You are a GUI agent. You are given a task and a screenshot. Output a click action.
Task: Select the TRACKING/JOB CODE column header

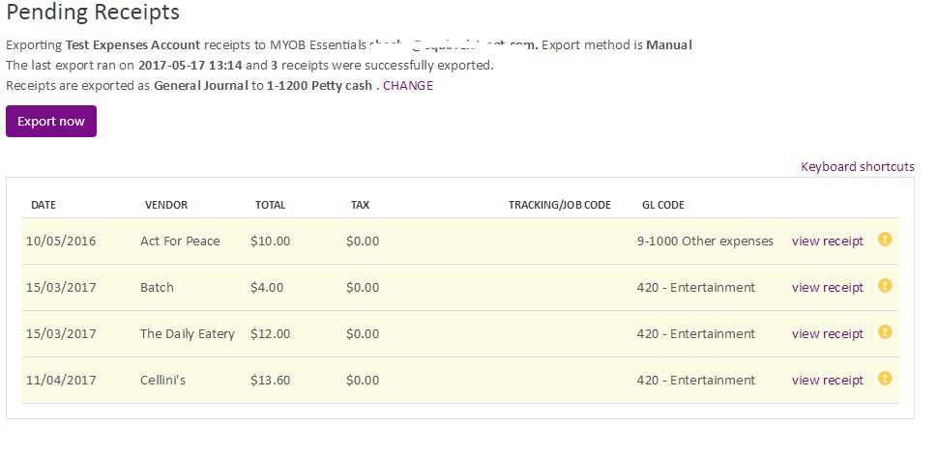559,205
